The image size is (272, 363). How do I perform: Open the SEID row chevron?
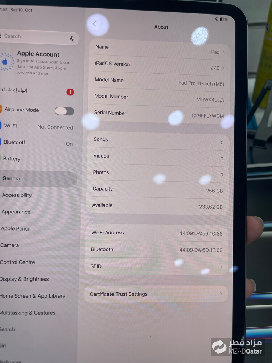(221, 266)
